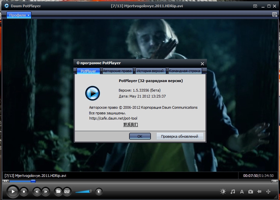Capture a screenshot with the camera icon
The width and height of the screenshot is (280, 200).
[x=250, y=191]
